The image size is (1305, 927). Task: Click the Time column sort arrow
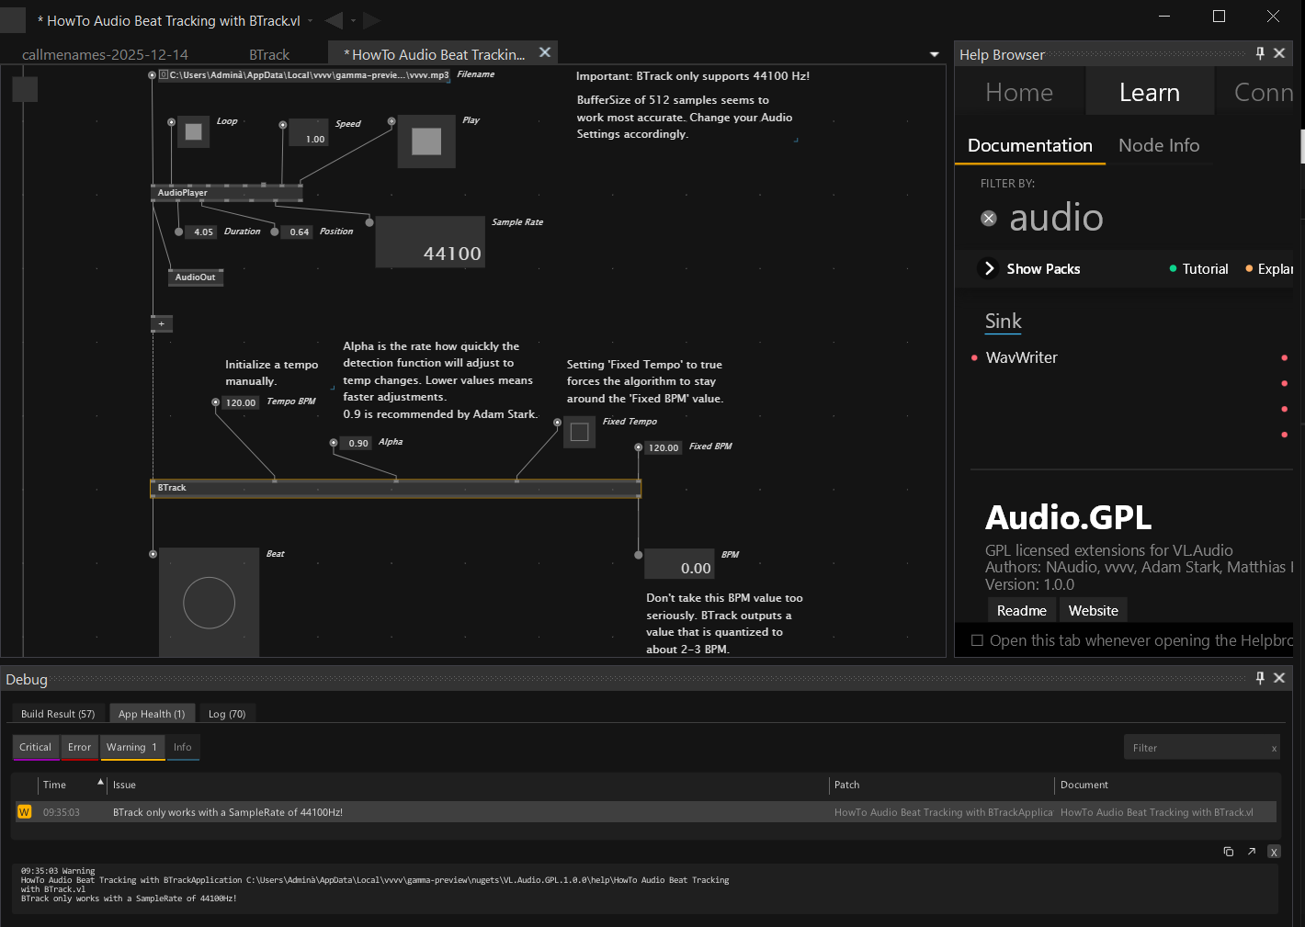(x=100, y=782)
